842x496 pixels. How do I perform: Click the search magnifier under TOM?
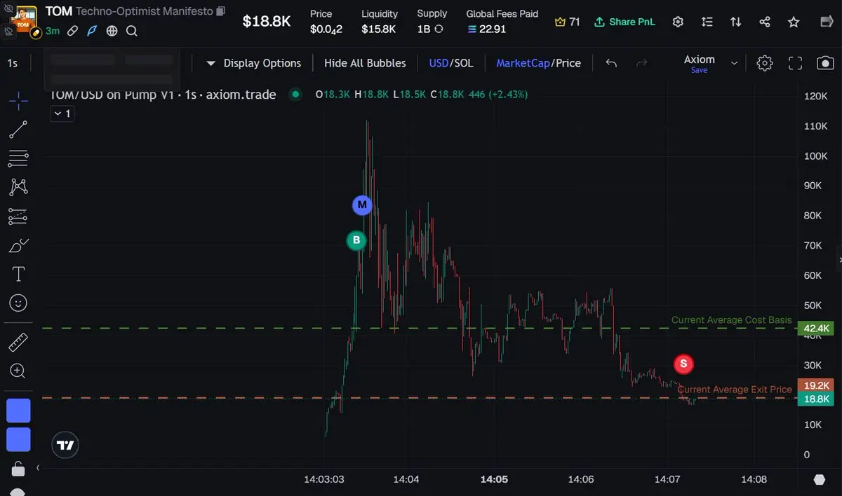pos(132,31)
